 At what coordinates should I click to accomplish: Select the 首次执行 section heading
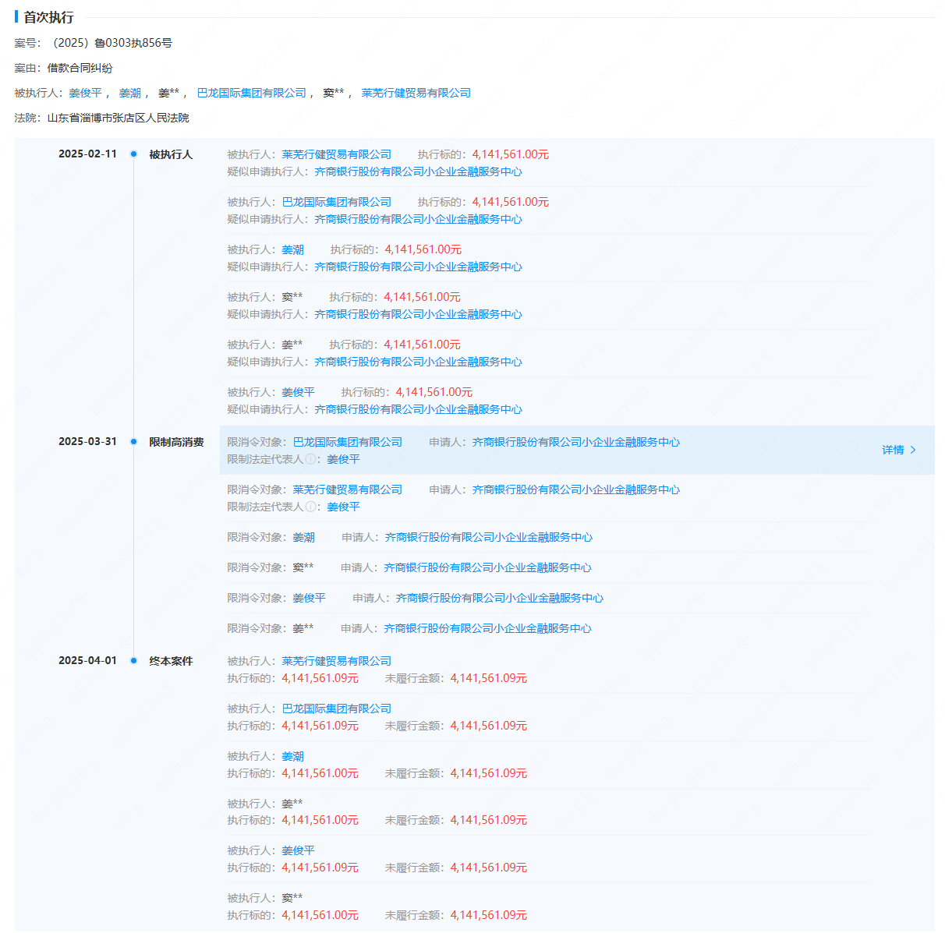[48, 17]
